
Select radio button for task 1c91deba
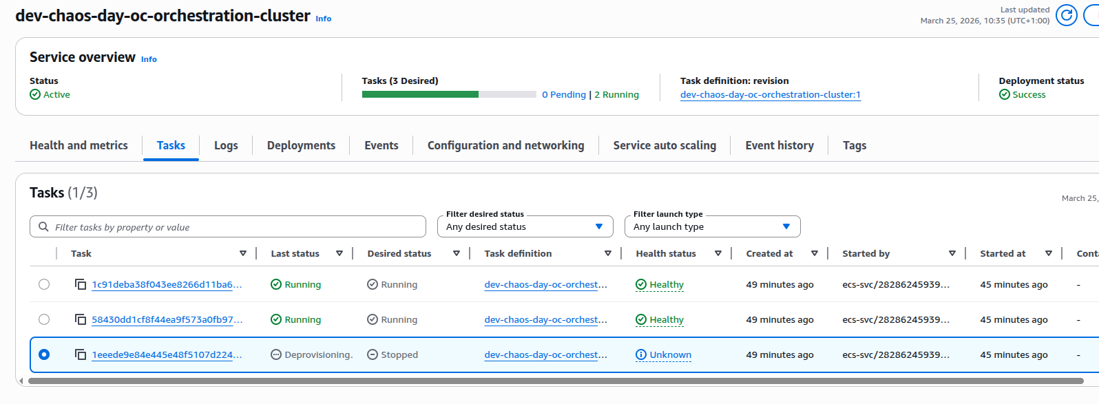tap(44, 284)
